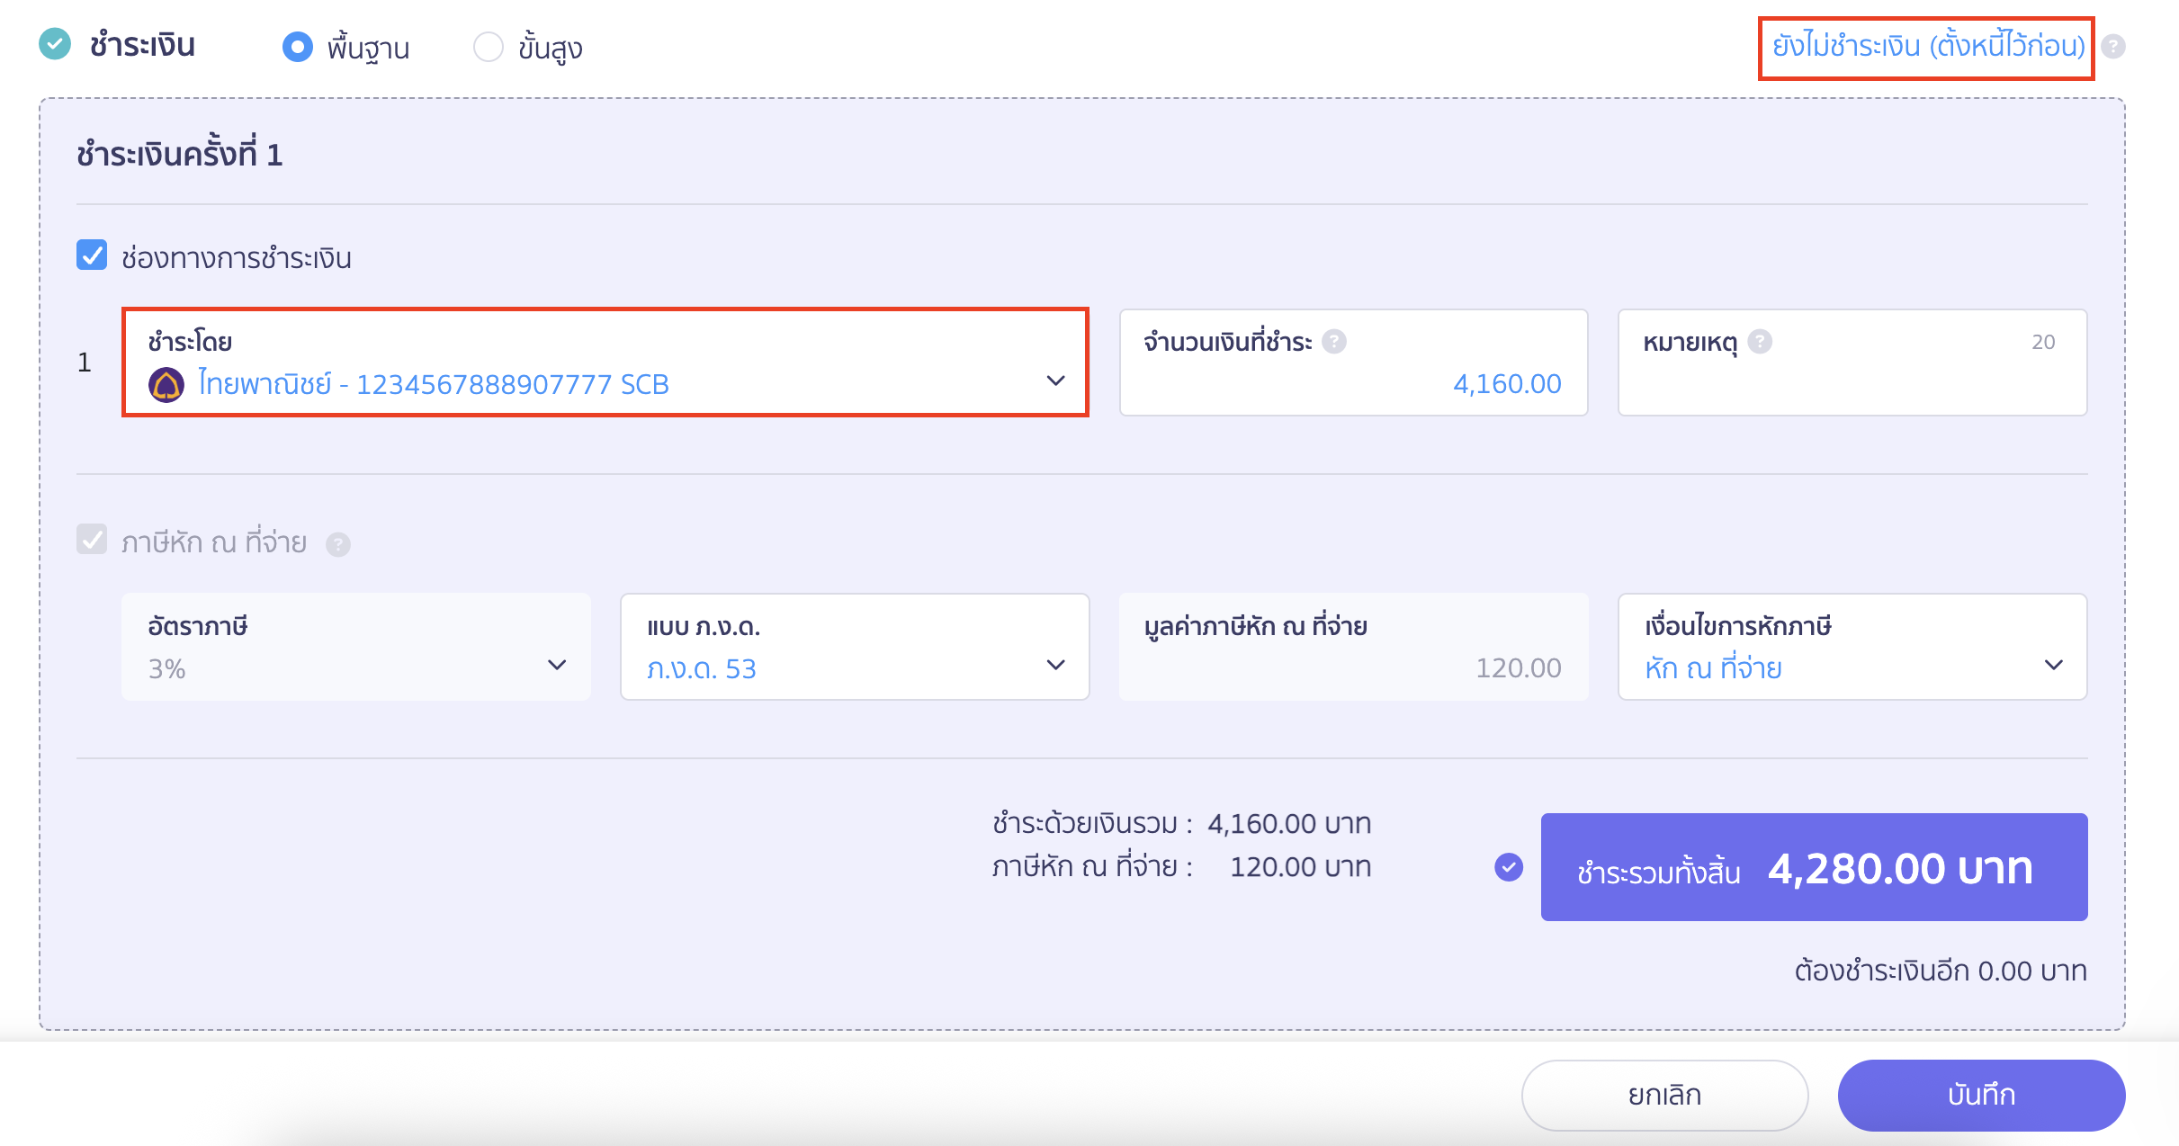Open the อัตราภาษี 3% dropdown
The width and height of the screenshot is (2179, 1146).
click(356, 647)
